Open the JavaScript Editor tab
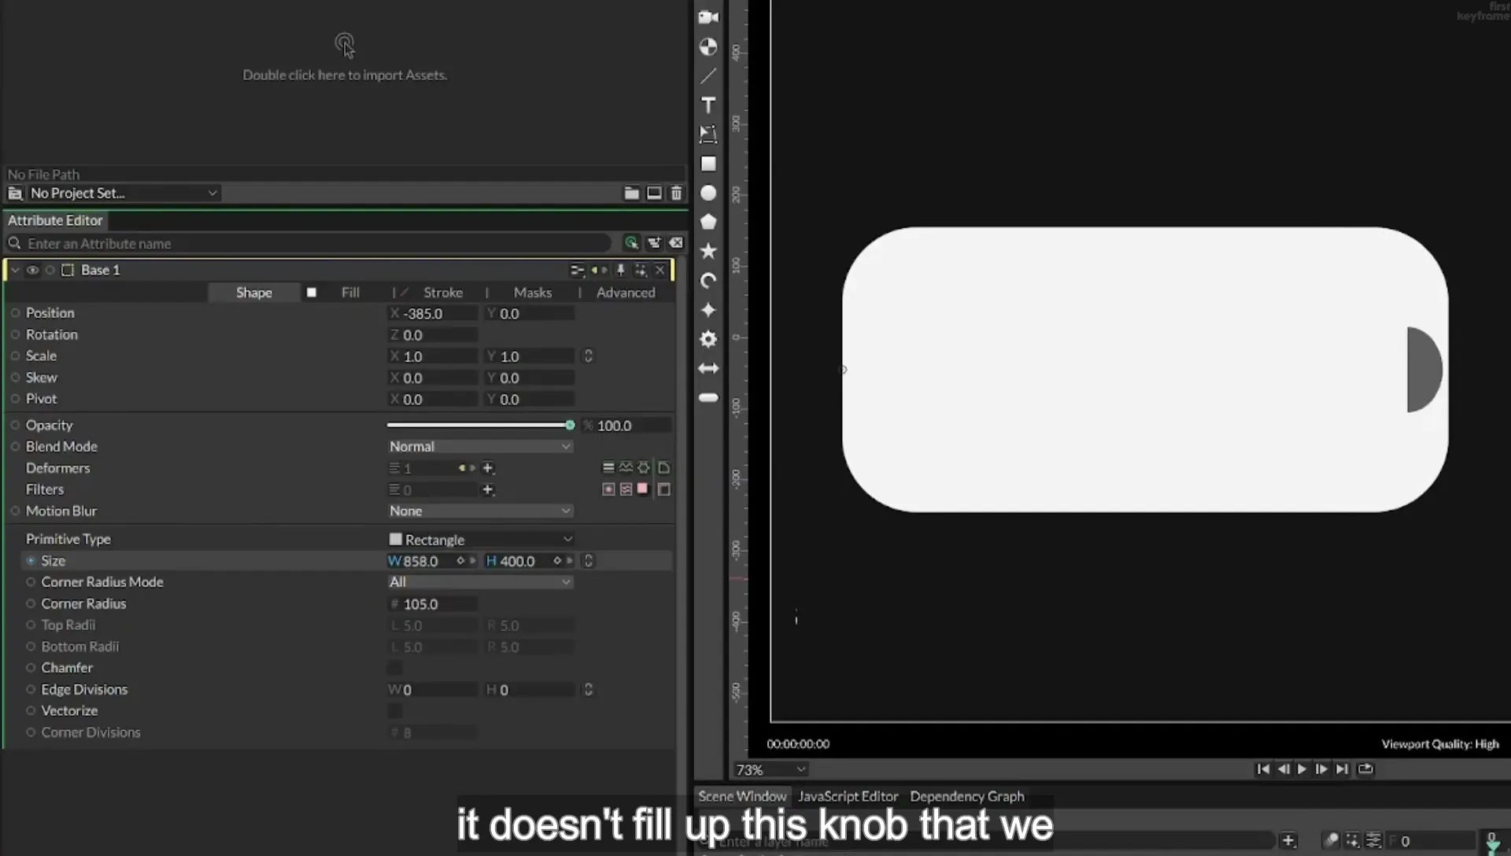Viewport: 1511px width, 856px height. pyautogui.click(x=848, y=796)
